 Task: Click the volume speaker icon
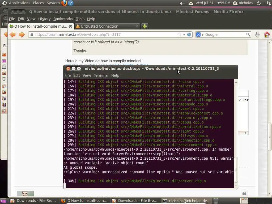[182, 3]
